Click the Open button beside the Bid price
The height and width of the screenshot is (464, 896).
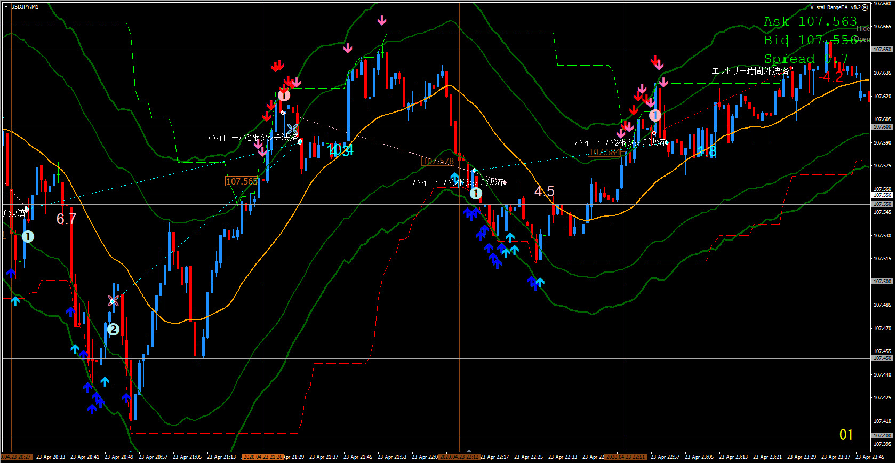pos(862,39)
